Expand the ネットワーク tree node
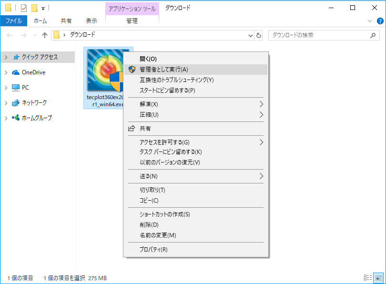 (6, 103)
